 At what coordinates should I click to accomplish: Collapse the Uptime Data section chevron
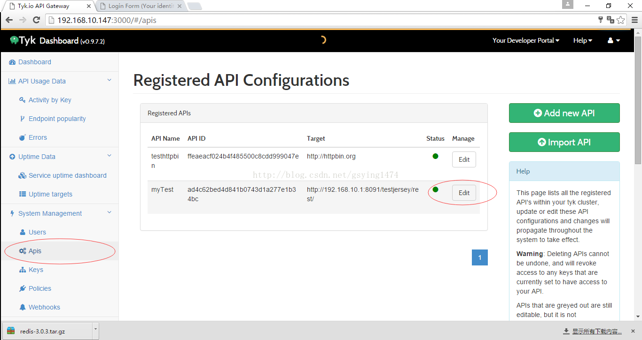(110, 156)
